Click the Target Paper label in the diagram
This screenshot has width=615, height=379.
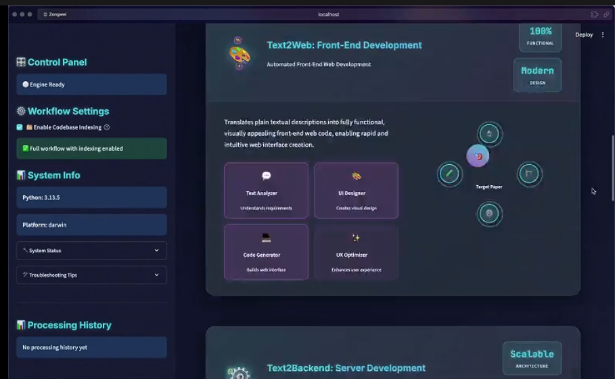coord(489,186)
